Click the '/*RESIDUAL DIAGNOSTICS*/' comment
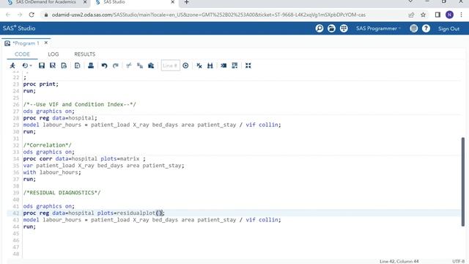469x264 pixels. tap(62, 193)
